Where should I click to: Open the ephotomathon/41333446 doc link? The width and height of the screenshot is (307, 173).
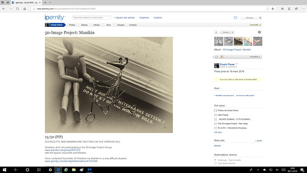tap(71, 161)
